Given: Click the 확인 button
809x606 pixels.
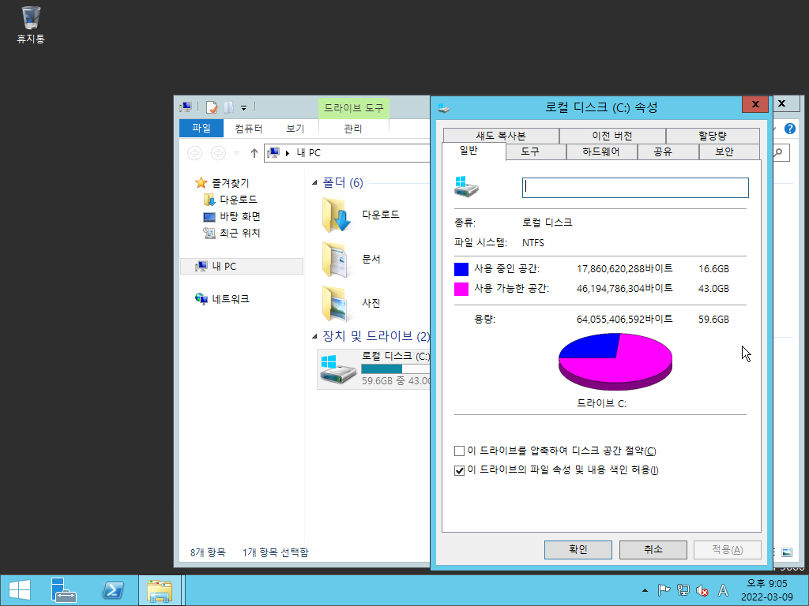Looking at the screenshot, I should click(578, 550).
